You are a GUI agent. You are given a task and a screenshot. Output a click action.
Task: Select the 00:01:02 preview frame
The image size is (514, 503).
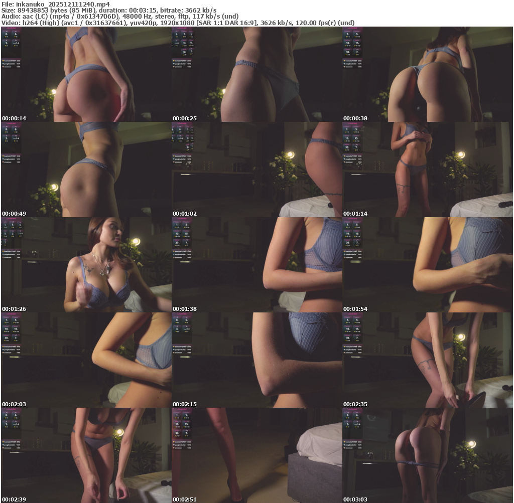(256, 170)
